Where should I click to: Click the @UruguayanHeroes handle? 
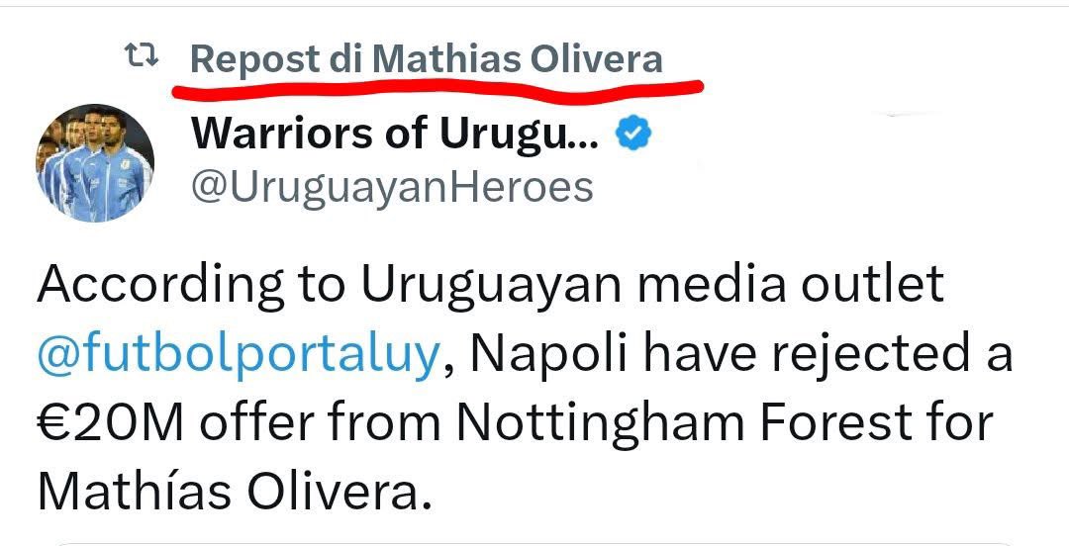(x=392, y=186)
